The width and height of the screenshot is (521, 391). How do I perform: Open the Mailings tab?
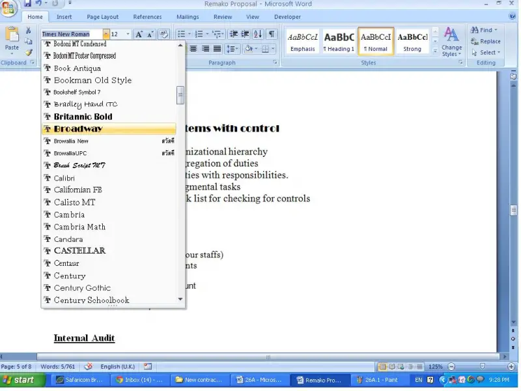[188, 17]
